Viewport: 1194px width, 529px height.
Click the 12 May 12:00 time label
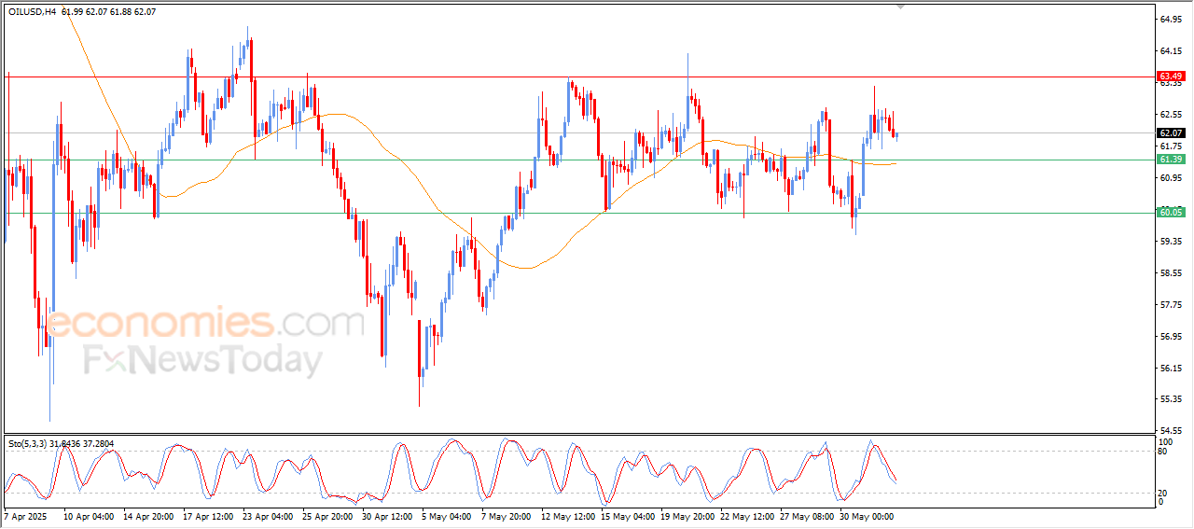tap(566, 516)
